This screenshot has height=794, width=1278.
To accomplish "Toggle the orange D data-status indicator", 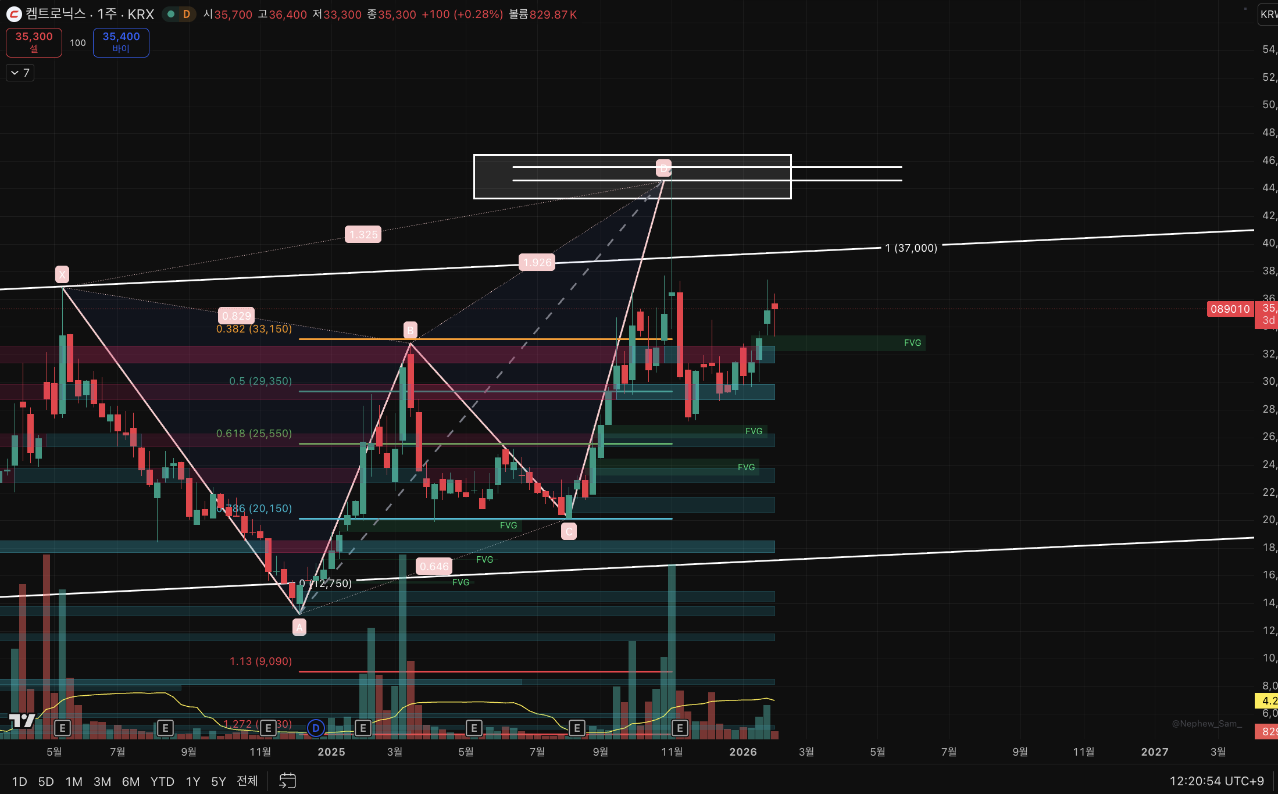I will click(187, 14).
